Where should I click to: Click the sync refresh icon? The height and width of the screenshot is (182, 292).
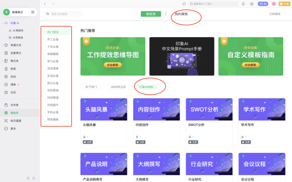184,4
